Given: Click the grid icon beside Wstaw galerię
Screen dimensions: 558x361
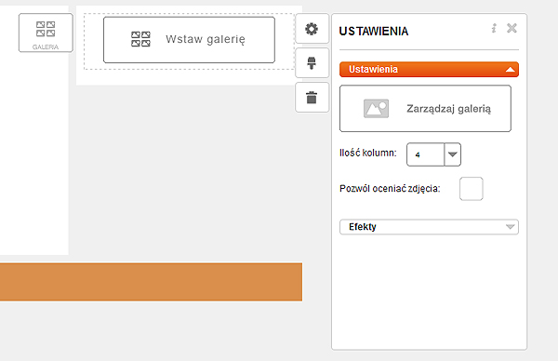Looking at the screenshot, I should (x=141, y=39).
